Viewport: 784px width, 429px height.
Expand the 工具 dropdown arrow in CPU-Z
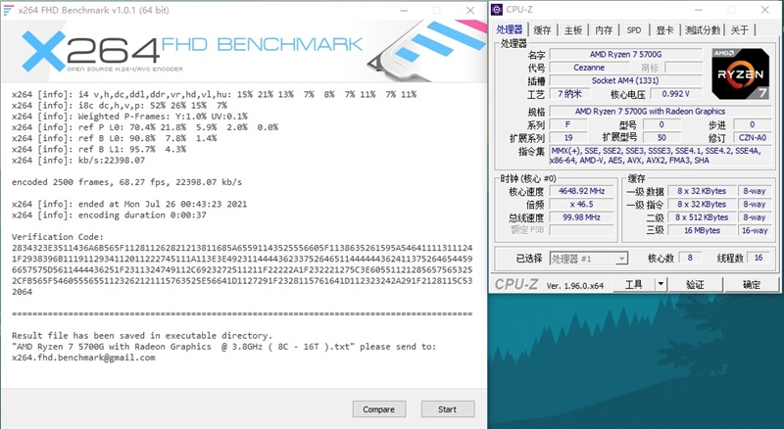tap(661, 284)
